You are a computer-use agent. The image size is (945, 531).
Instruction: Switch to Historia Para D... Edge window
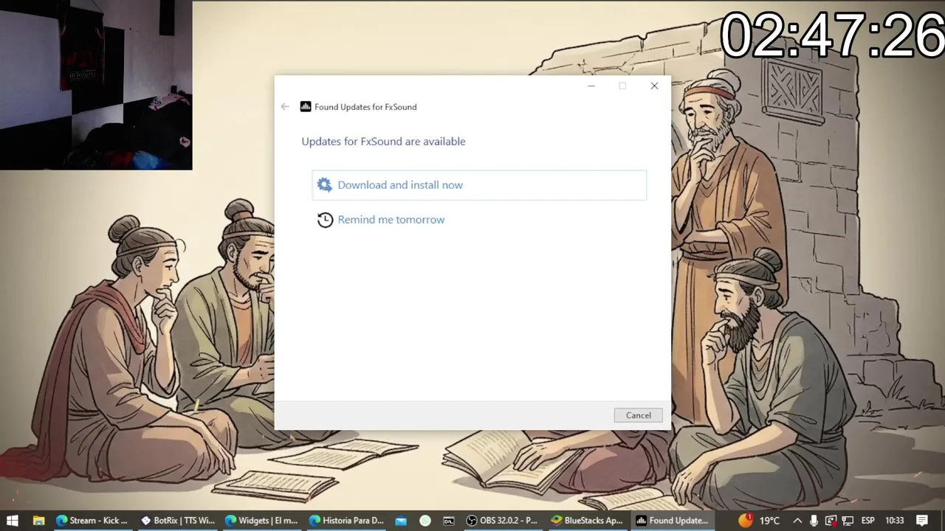pyautogui.click(x=346, y=521)
